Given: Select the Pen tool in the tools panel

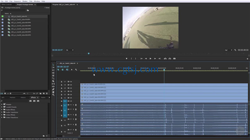Looking at the screenshot, I should pos(53,89).
